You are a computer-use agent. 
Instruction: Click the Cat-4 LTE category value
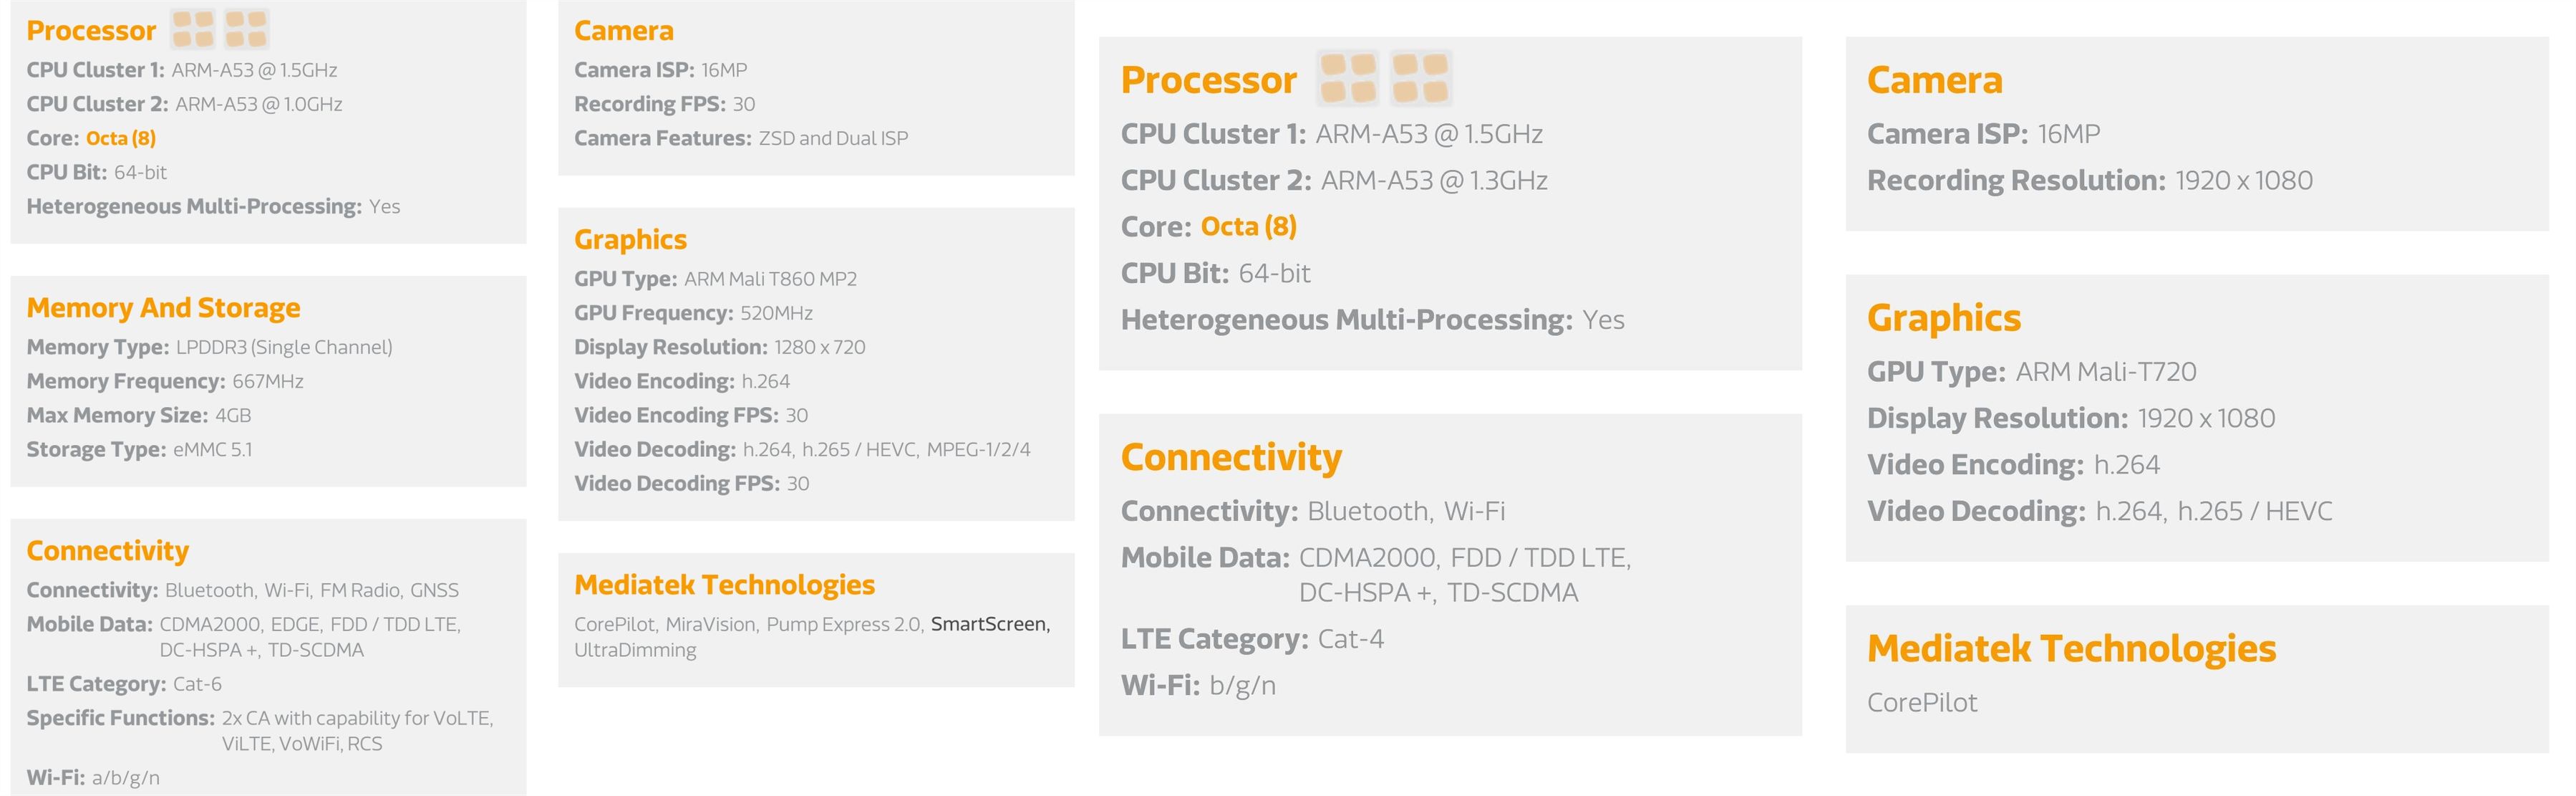click(1350, 639)
